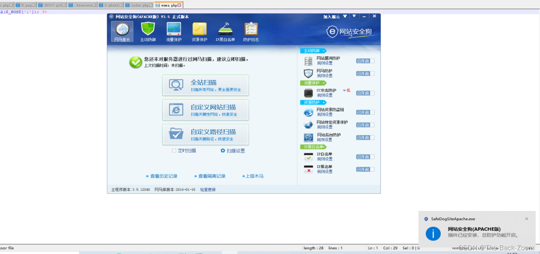The width and height of the screenshot is (540, 254).
Task: Click the muma.php tab file icon
Action: pos(157,5)
